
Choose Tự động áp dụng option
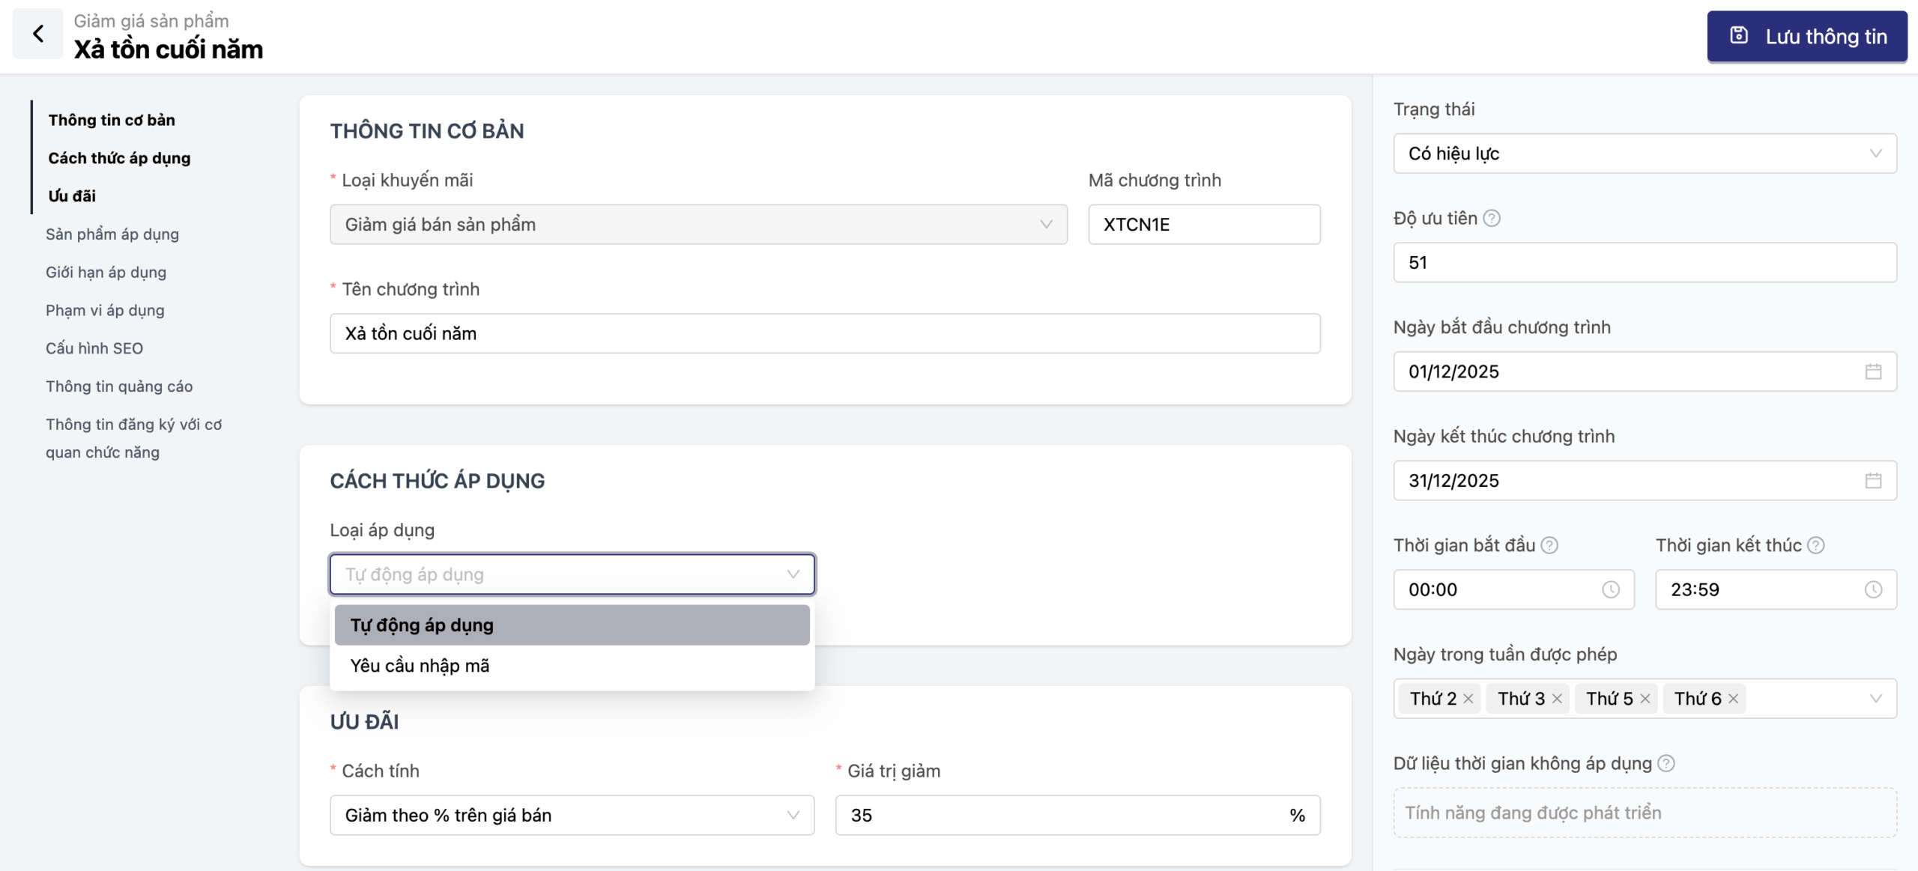tap(422, 625)
